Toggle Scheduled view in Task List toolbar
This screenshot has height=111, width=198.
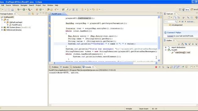179,18
